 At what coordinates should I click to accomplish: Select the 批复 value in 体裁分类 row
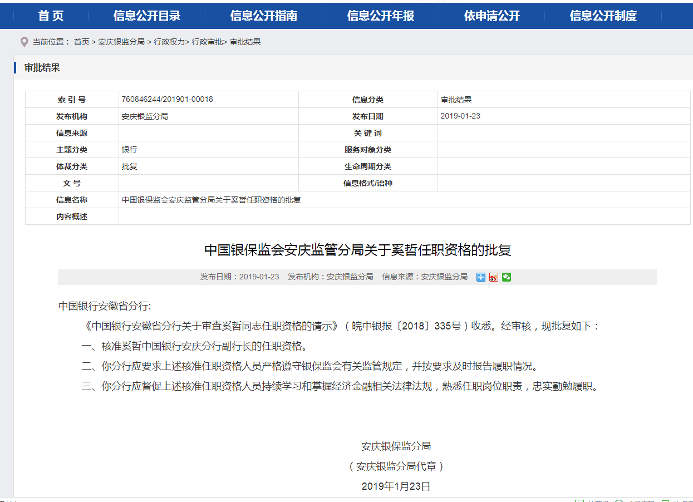[129, 166]
